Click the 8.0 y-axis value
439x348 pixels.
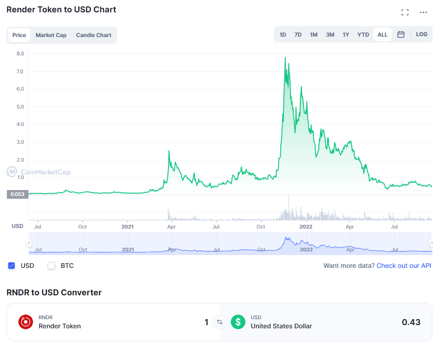tap(20, 54)
